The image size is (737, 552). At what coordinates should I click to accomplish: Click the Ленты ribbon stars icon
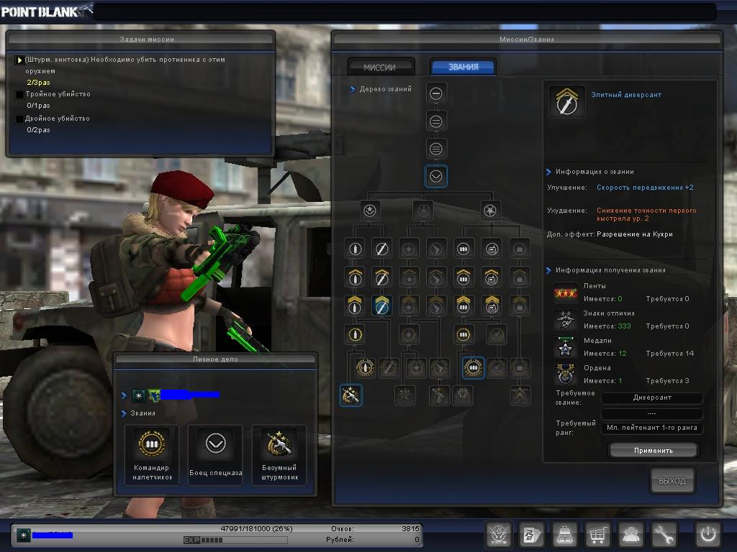566,293
